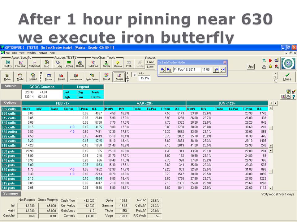Open the NetVue menu
297x222 pixels.
(43, 53)
